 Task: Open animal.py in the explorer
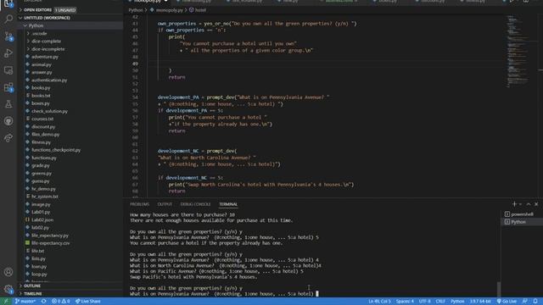pyautogui.click(x=70, y=64)
